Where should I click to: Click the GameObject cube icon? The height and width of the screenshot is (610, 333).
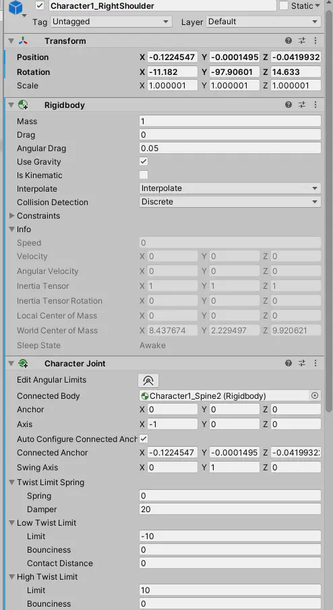click(16, 8)
